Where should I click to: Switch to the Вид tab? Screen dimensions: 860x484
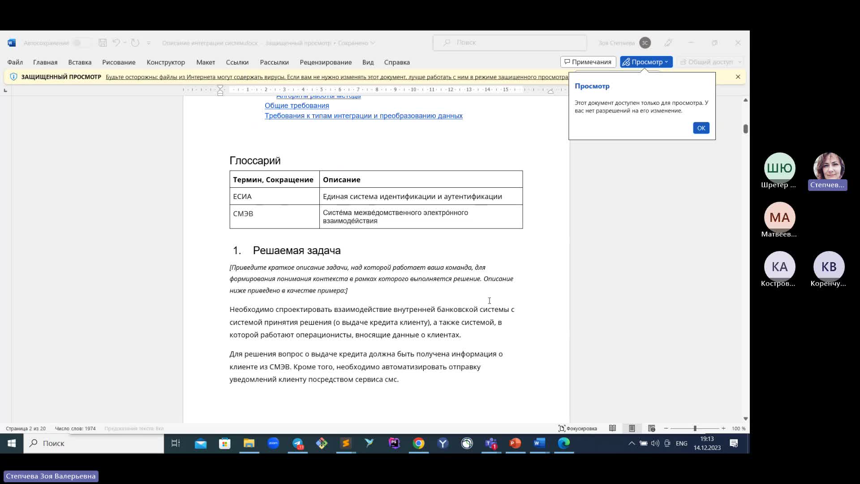[368, 62]
